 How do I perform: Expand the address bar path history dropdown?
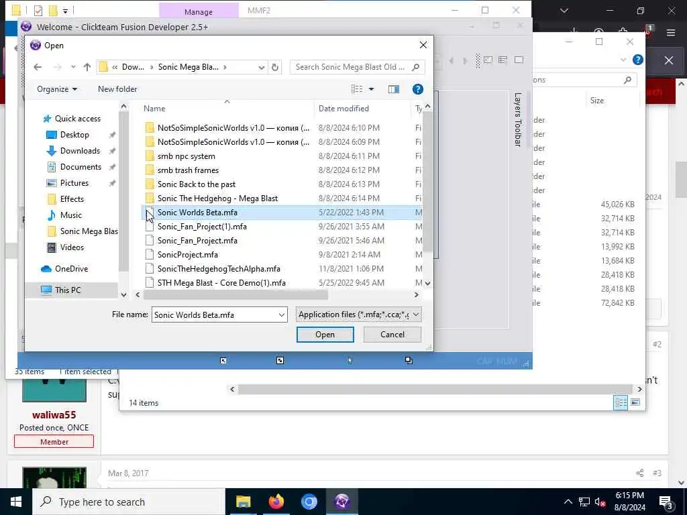(x=261, y=67)
